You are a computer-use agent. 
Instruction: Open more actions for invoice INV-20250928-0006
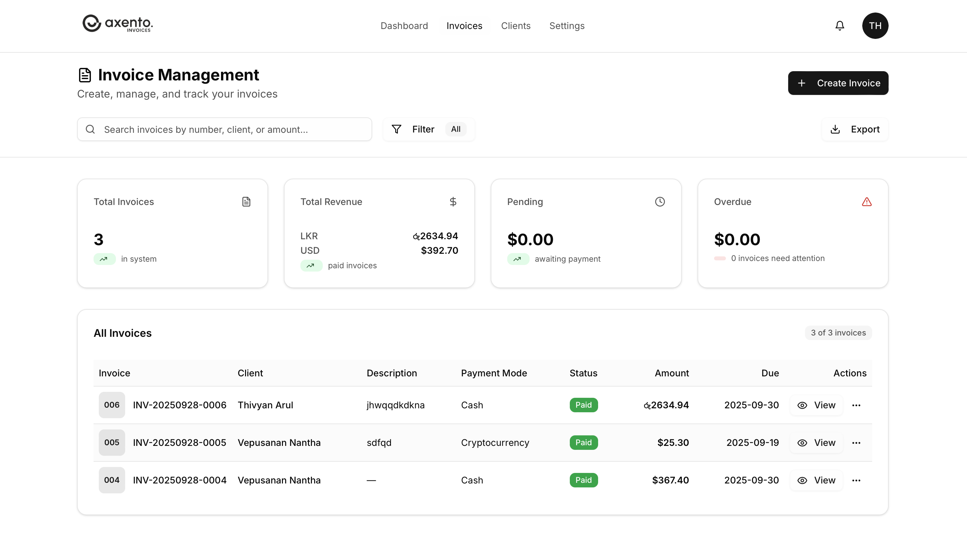[x=856, y=405]
